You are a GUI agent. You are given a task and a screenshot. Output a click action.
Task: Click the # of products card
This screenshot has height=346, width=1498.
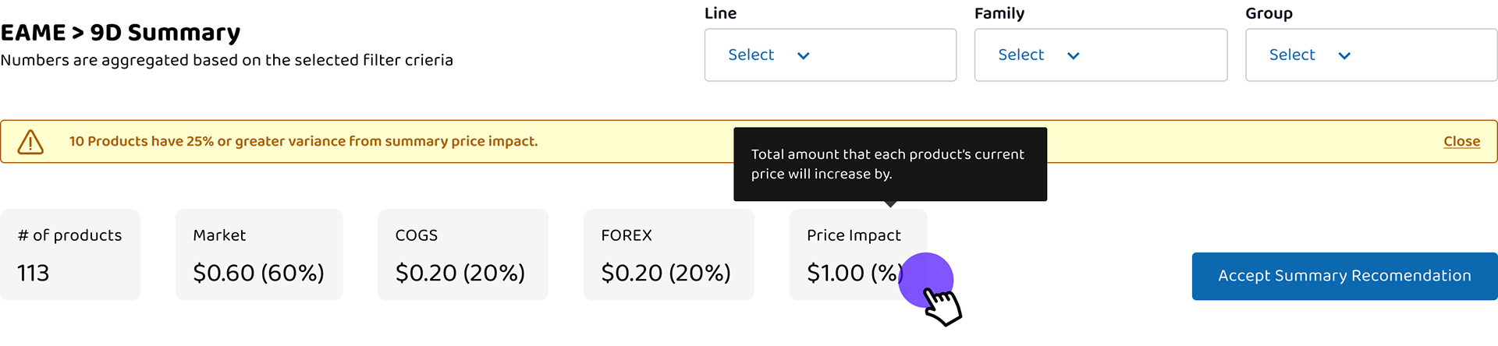pyautogui.click(x=70, y=254)
